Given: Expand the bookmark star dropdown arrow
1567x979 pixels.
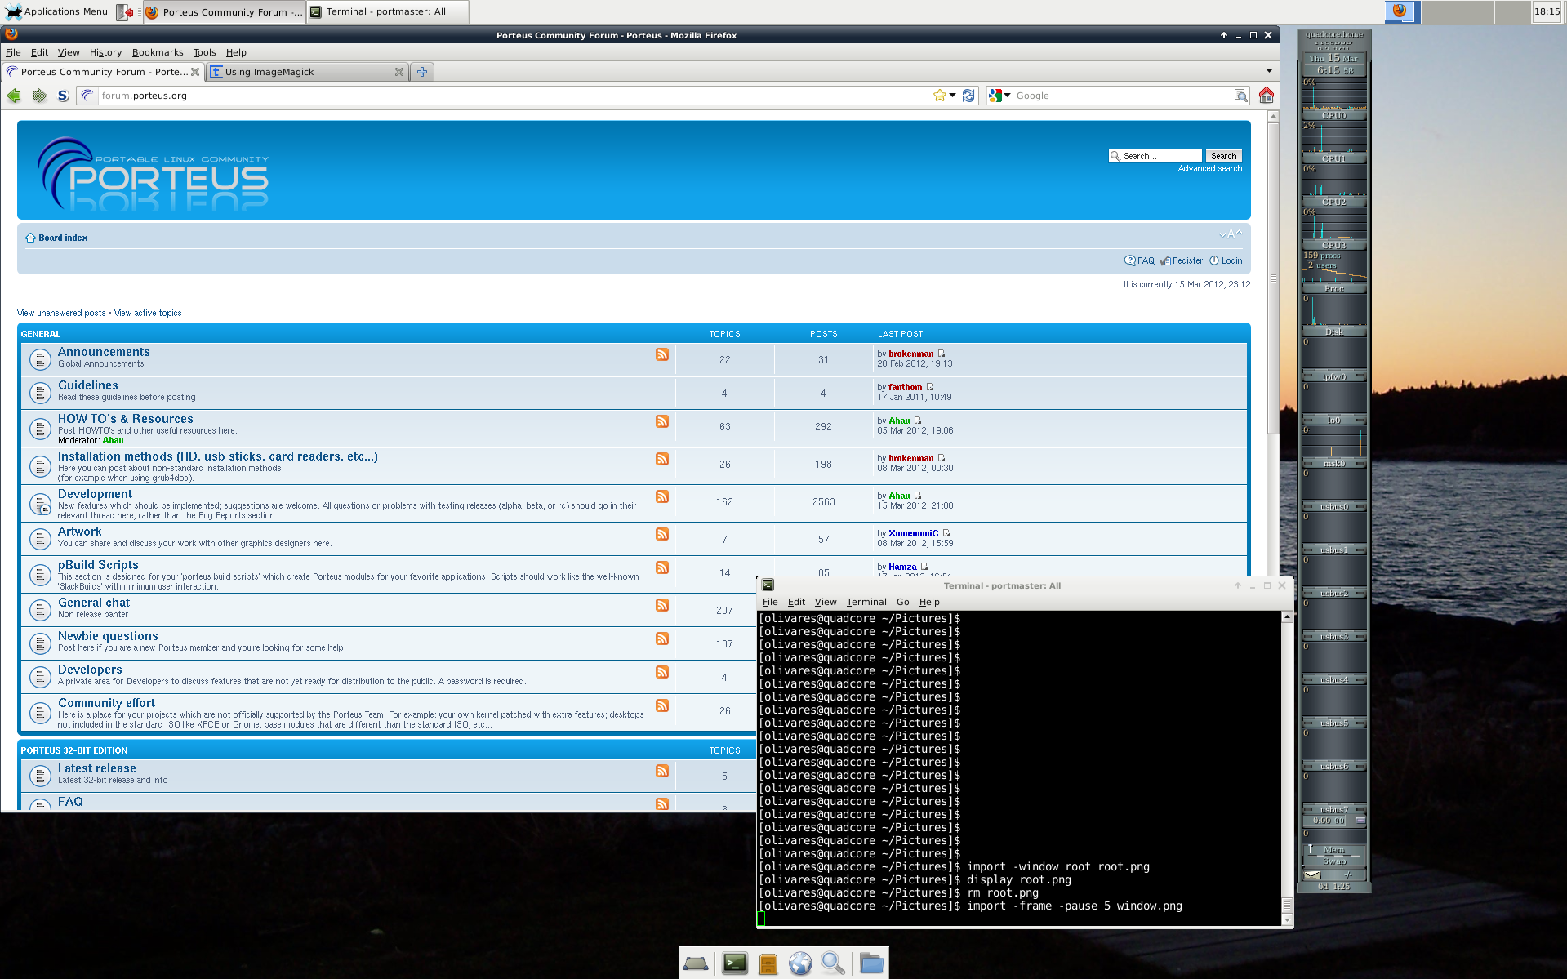Looking at the screenshot, I should coord(952,96).
